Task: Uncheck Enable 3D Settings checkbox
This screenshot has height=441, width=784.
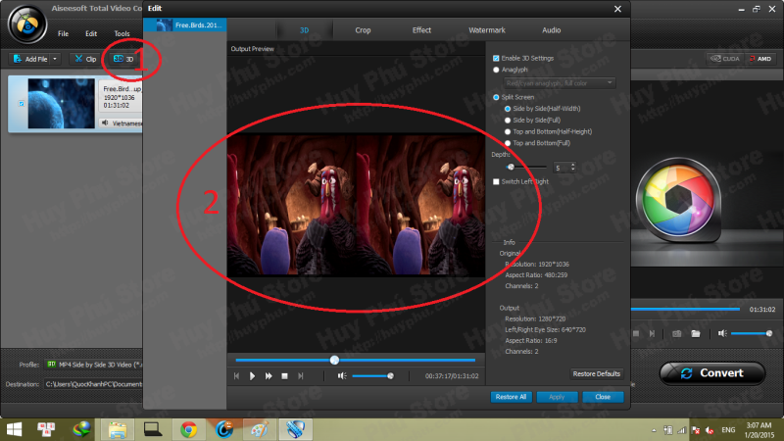Action: pos(496,58)
